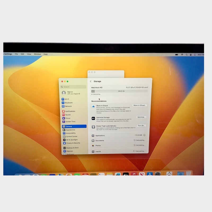Image resolution: width=212 pixels, height=212 pixels.
Task: Click the Macintosh HD storage usage bar
Action: tap(120, 91)
